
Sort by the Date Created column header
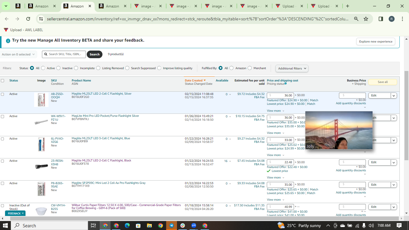coord(193,81)
